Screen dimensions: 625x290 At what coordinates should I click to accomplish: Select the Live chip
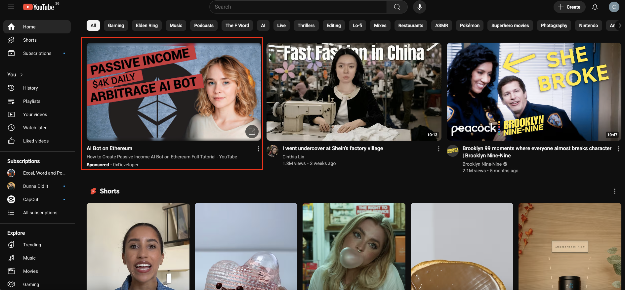281,25
